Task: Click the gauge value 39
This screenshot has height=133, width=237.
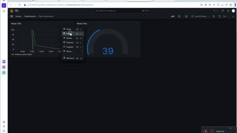Action: pyautogui.click(x=108, y=51)
